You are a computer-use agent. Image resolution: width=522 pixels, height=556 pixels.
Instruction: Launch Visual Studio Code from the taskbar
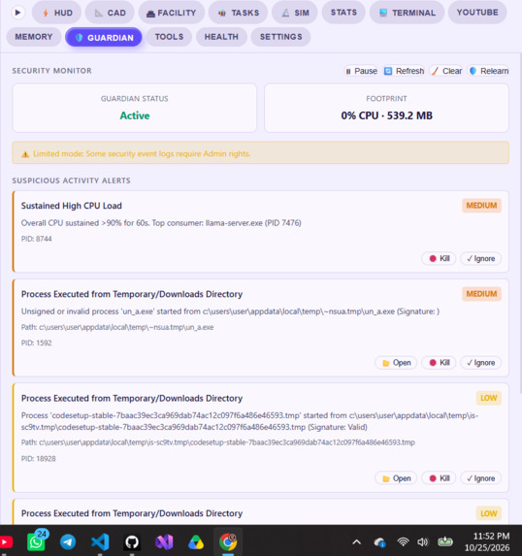click(x=100, y=542)
